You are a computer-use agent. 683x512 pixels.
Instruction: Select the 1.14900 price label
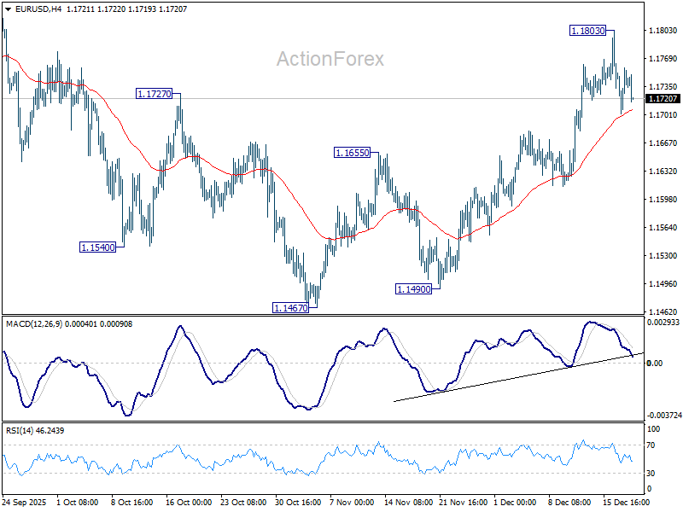[414, 289]
